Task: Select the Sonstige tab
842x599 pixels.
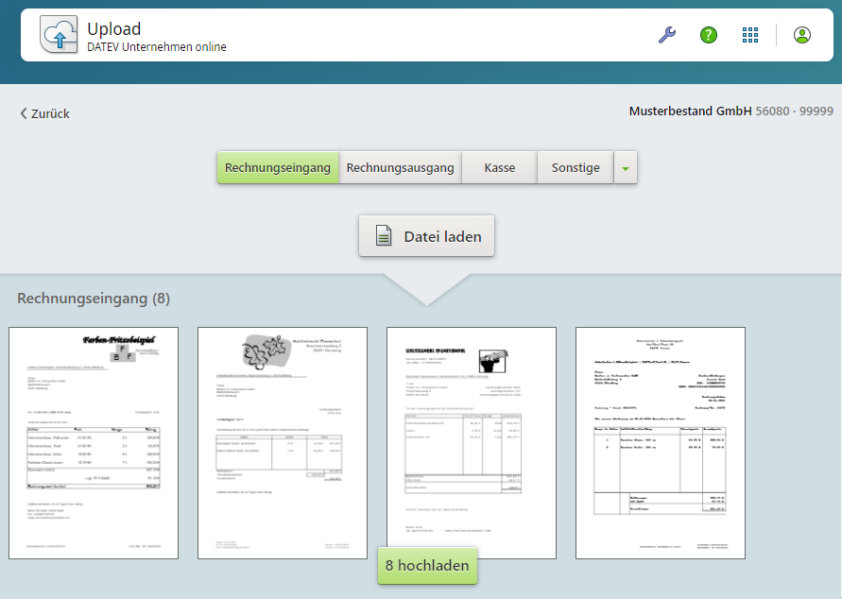Action: click(575, 167)
